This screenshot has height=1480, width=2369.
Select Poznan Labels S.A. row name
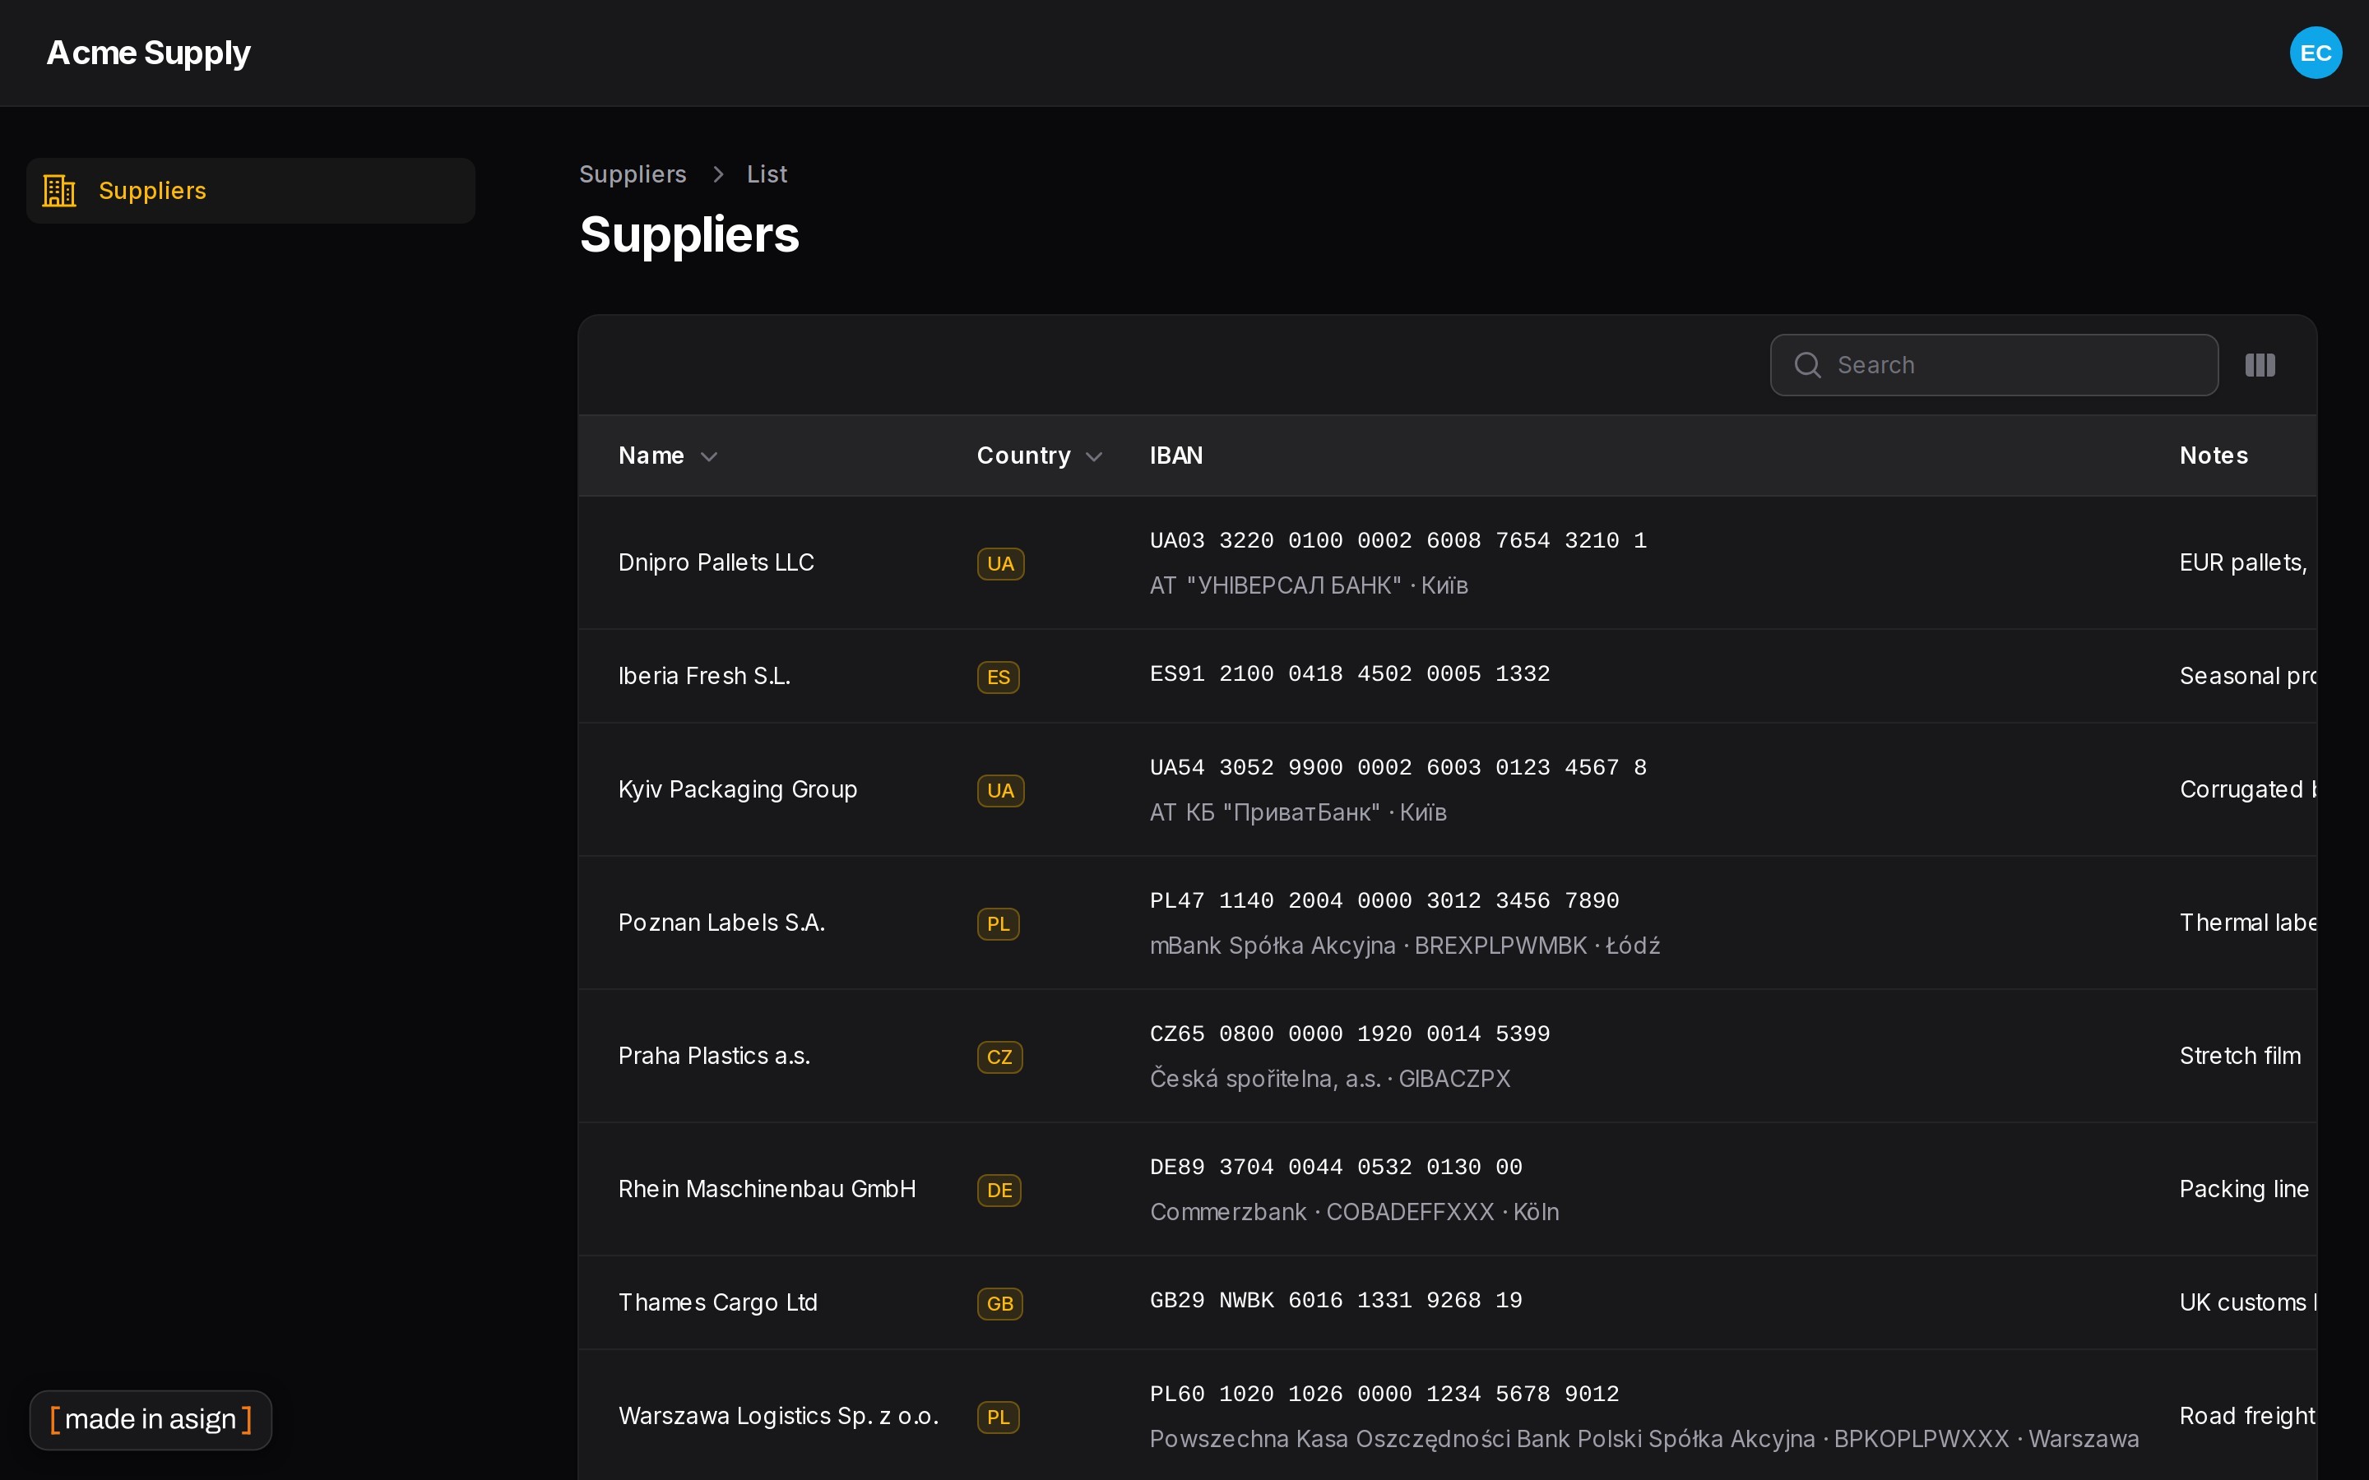tap(721, 923)
